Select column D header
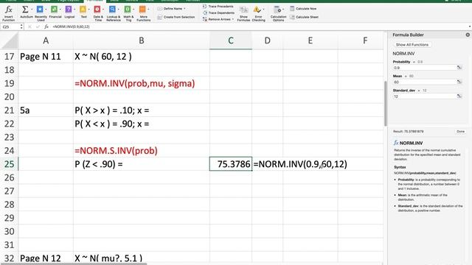 click(267, 40)
